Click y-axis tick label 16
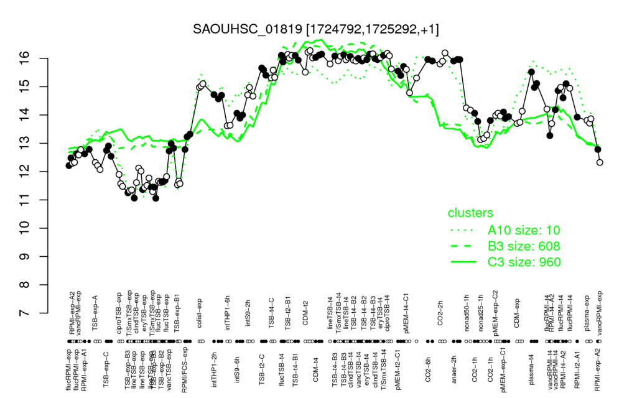Viewport: 637px width, 398px height. 24,58
